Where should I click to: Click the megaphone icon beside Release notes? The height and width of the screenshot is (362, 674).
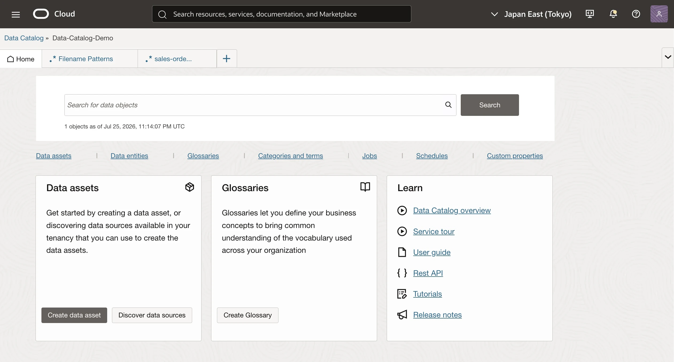point(402,315)
